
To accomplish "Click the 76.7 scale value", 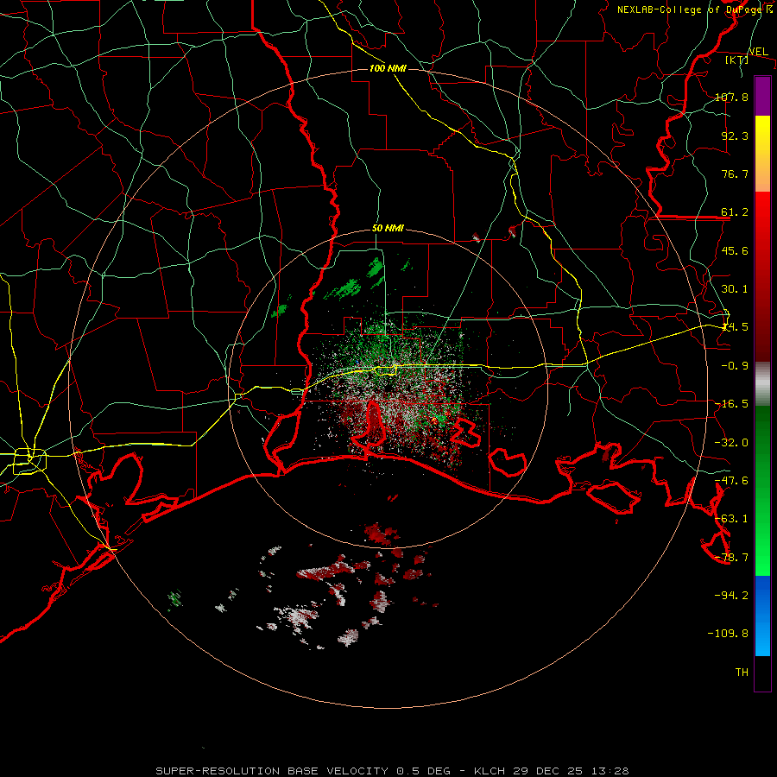I will (x=735, y=174).
